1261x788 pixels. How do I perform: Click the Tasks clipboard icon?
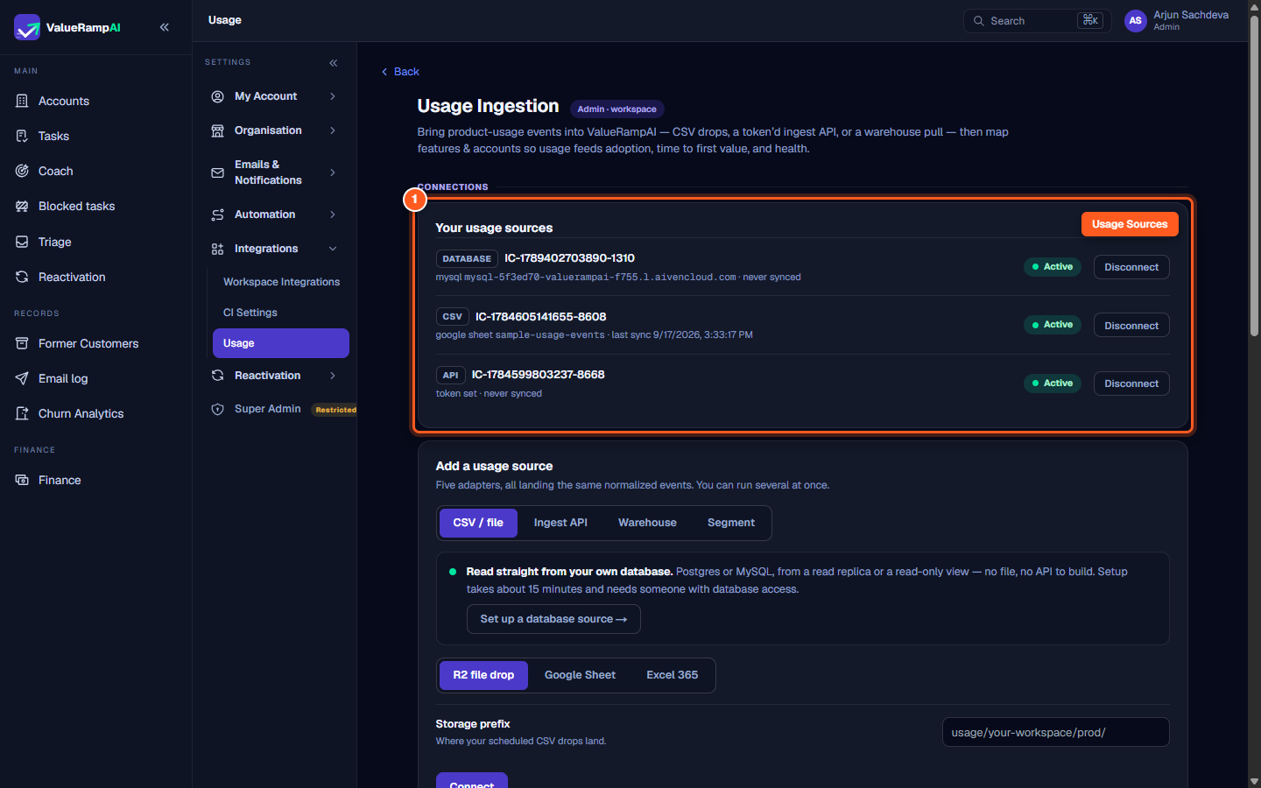[22, 136]
